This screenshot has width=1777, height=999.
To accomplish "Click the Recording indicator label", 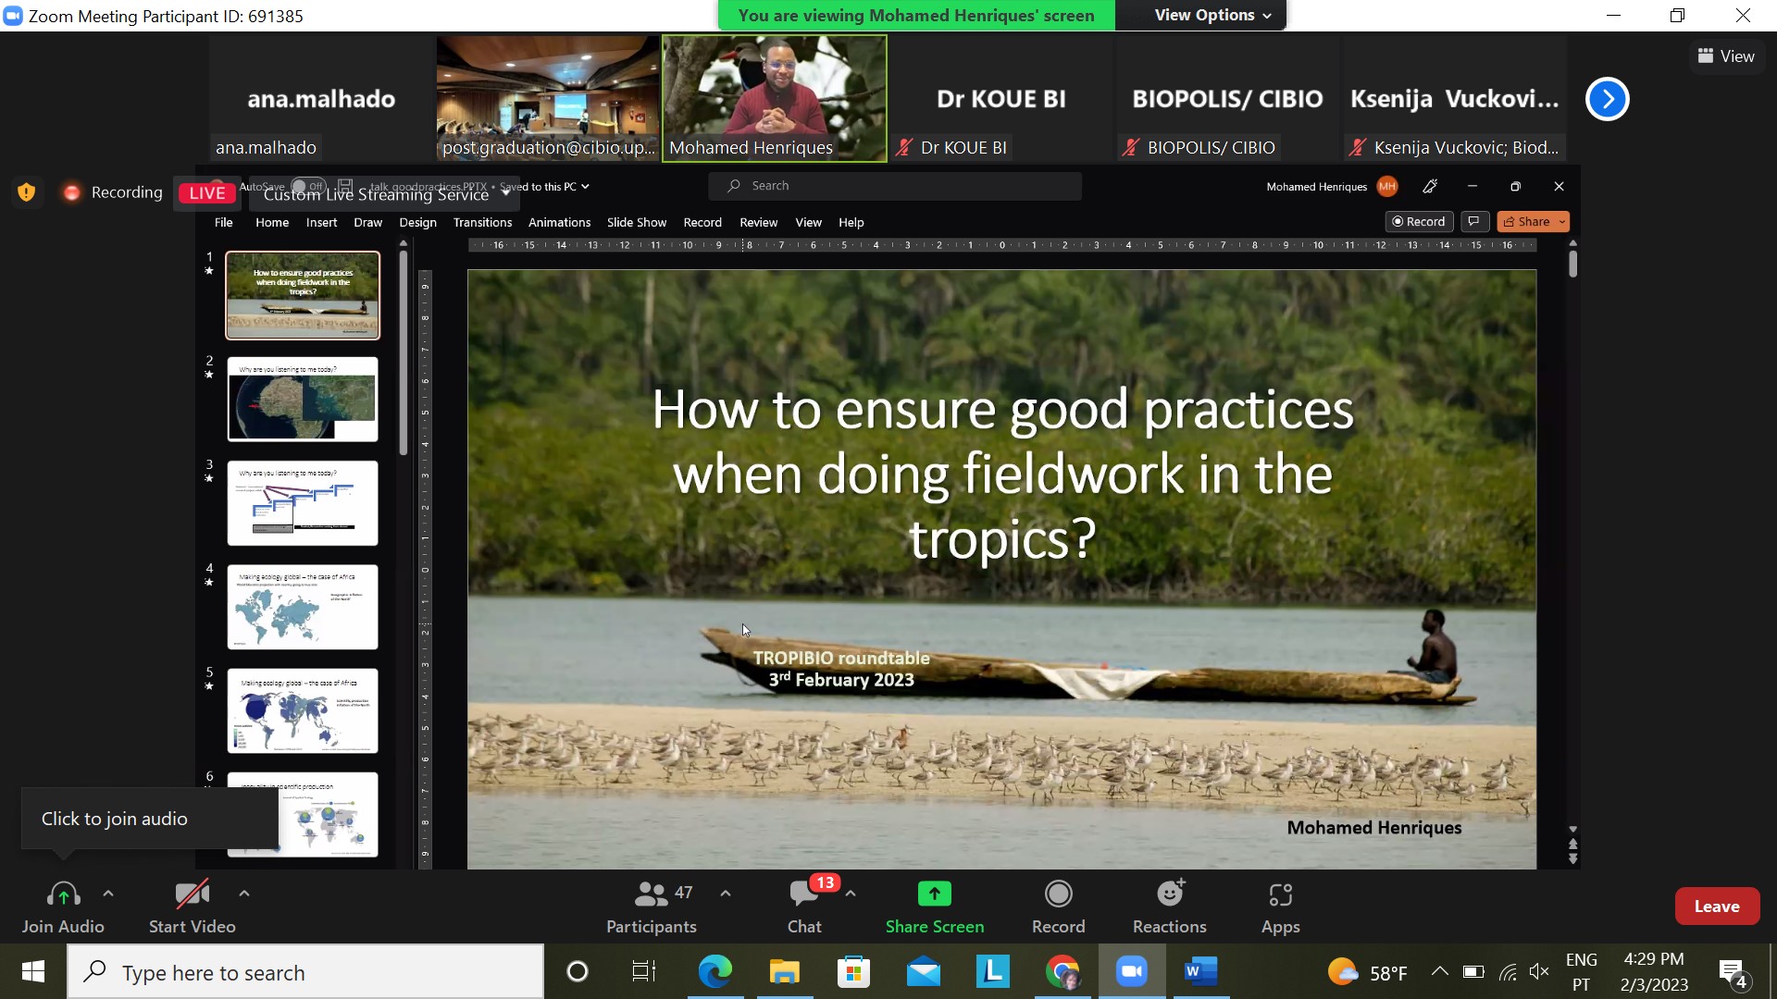I will [127, 192].
